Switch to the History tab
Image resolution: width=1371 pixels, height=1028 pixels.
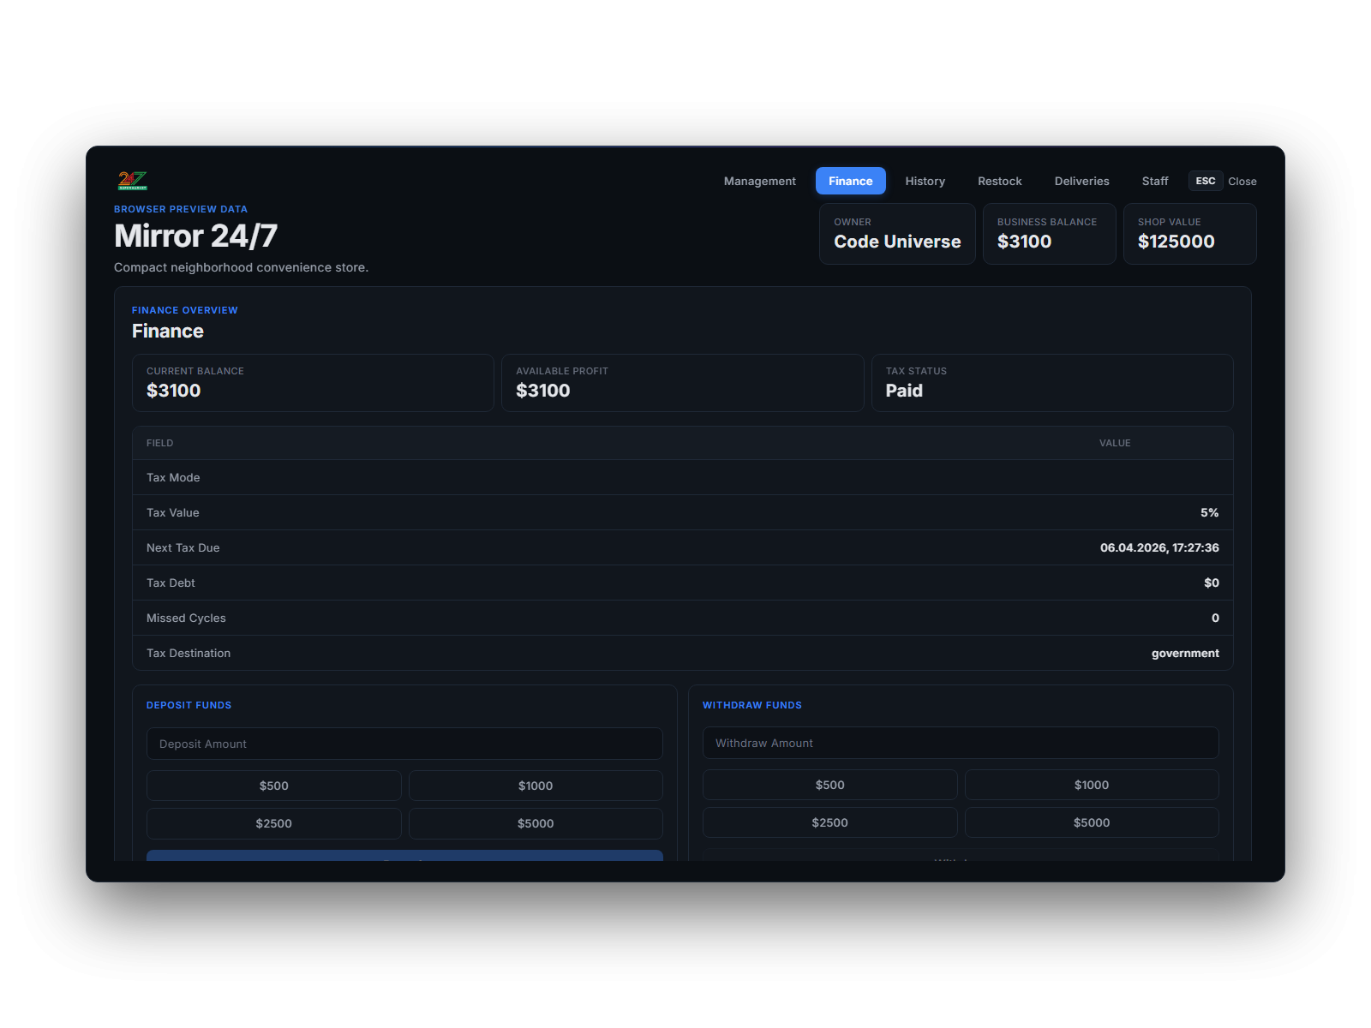tap(925, 181)
